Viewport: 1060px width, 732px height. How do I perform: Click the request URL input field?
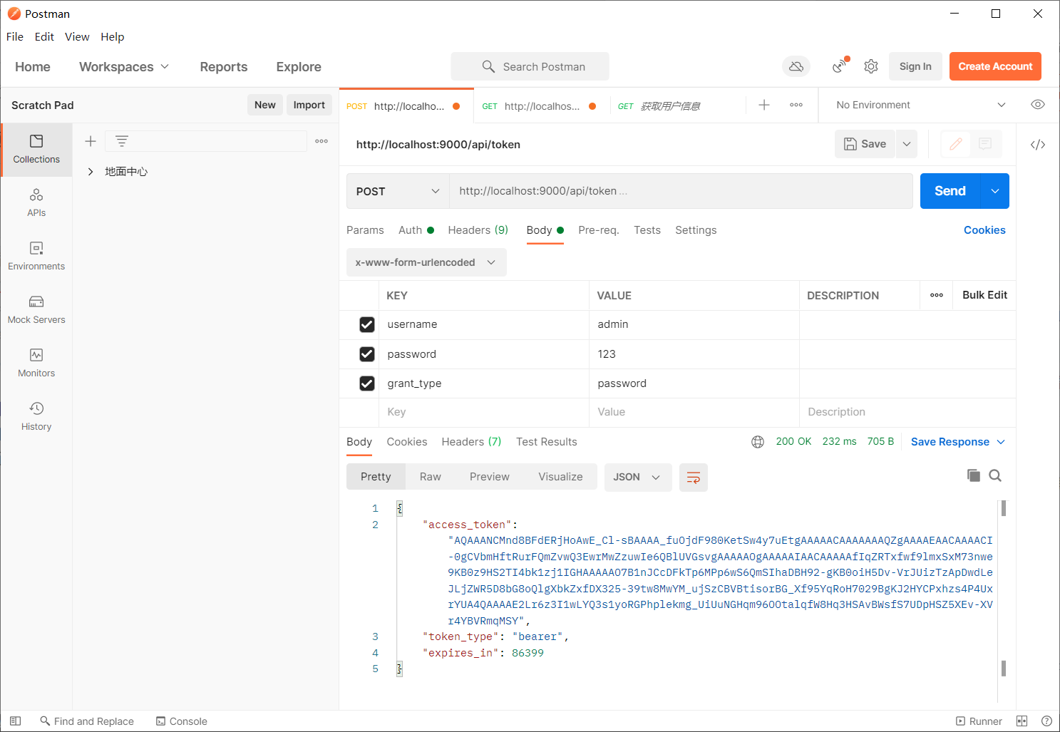point(681,191)
